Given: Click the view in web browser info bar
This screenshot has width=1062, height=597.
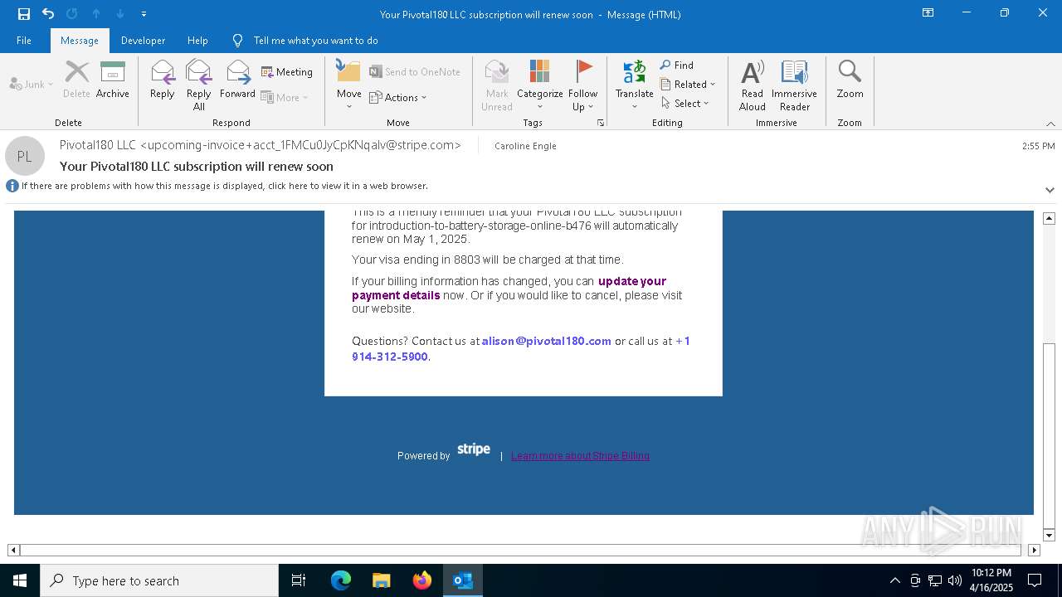Looking at the screenshot, I should pos(224,186).
